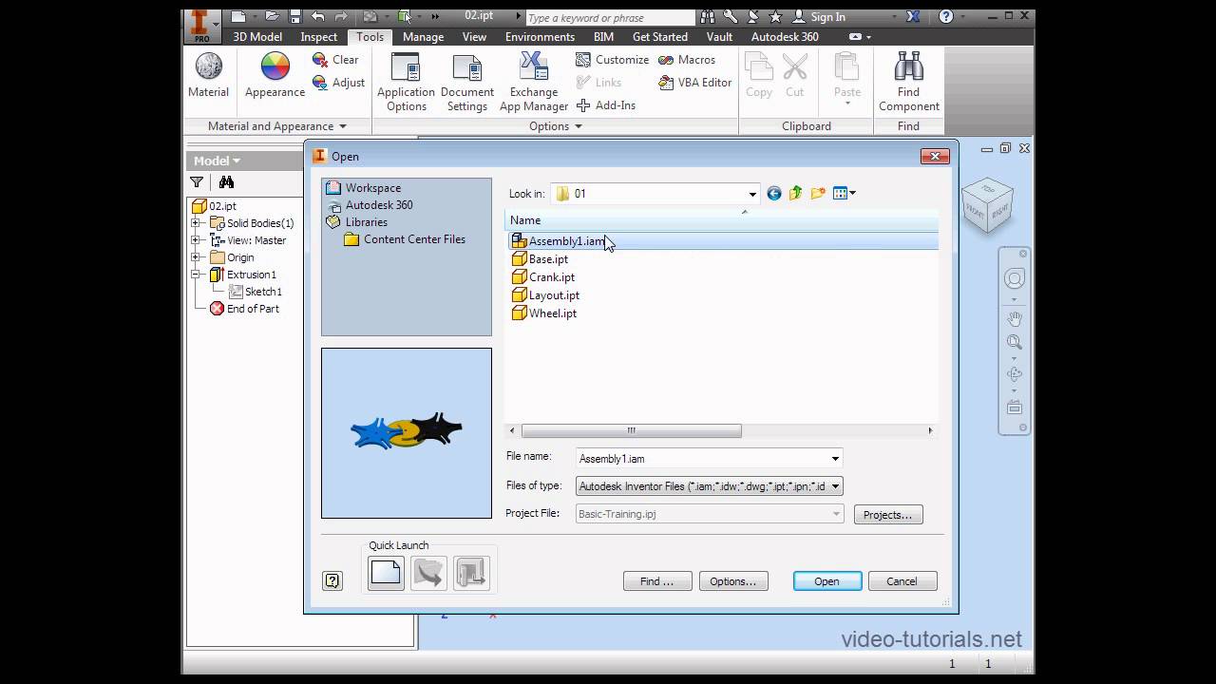Click the favorites star icon in title bar

coord(775,16)
